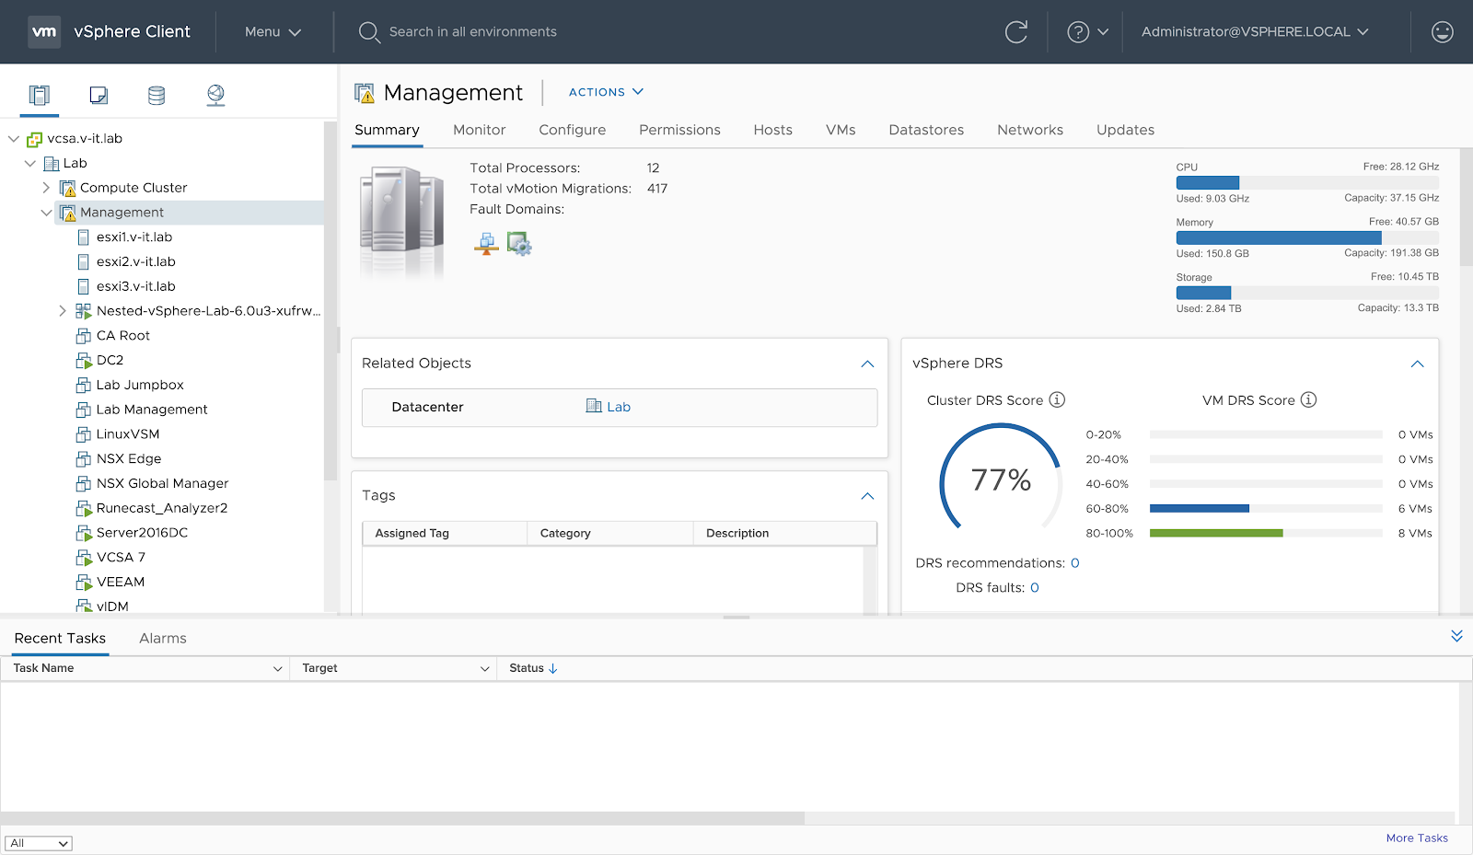
Task: Click the Nested-vSphere-Lab vApp icon
Action: pos(84,311)
